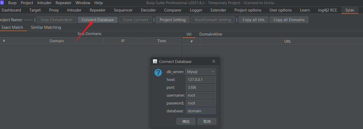
Task: Click the # header in Url table
Action: pos(191,41)
